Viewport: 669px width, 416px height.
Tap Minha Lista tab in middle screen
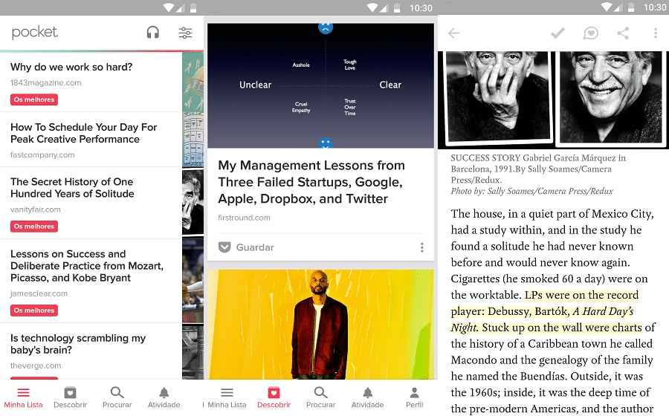pos(227,397)
